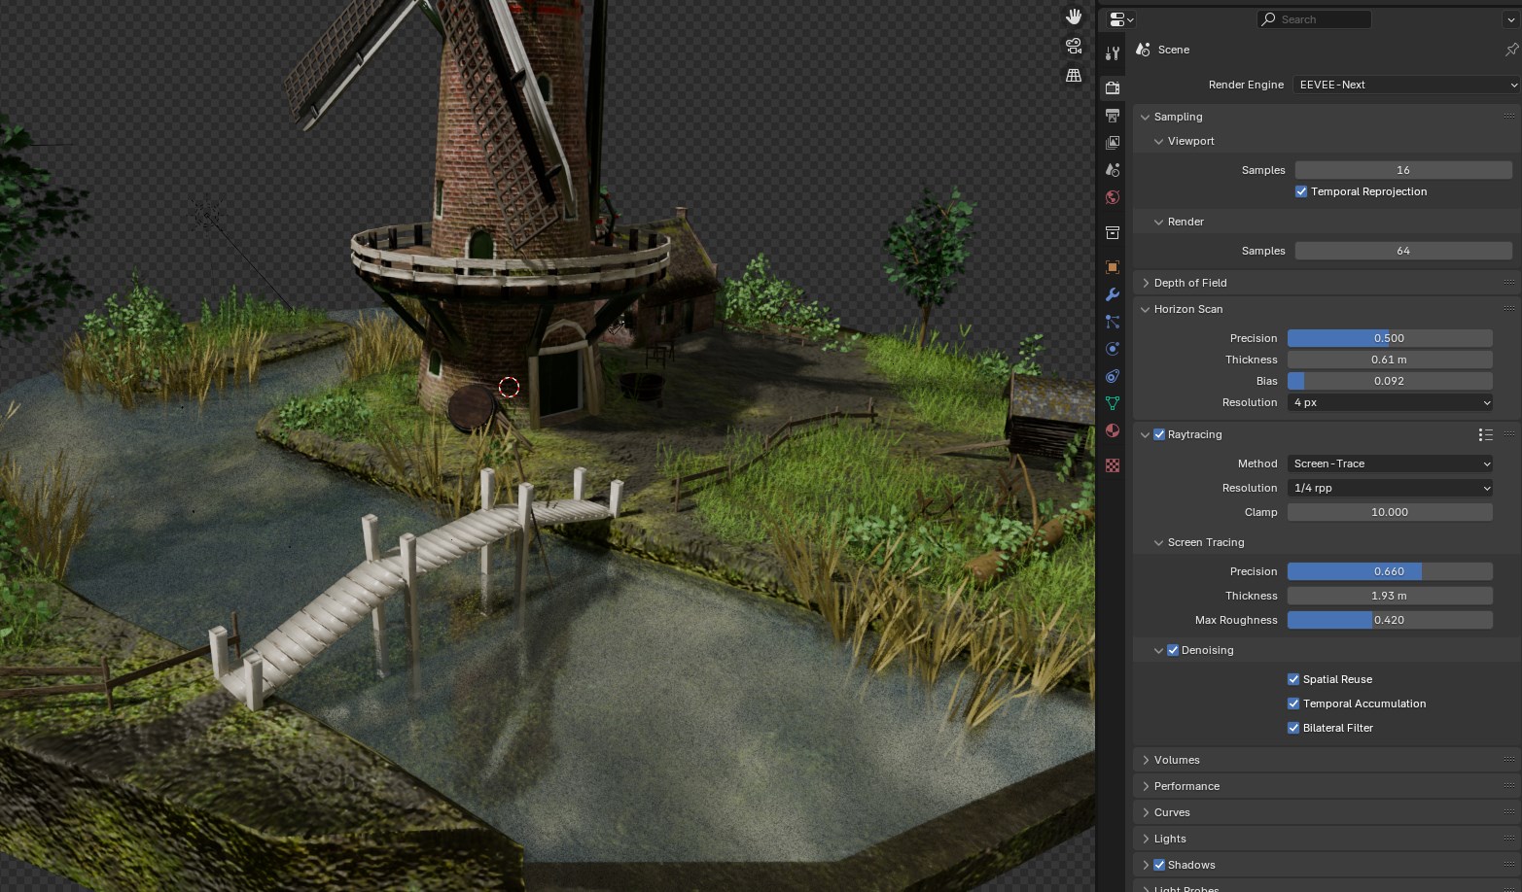Collapse the Sampling panel

1145,117
